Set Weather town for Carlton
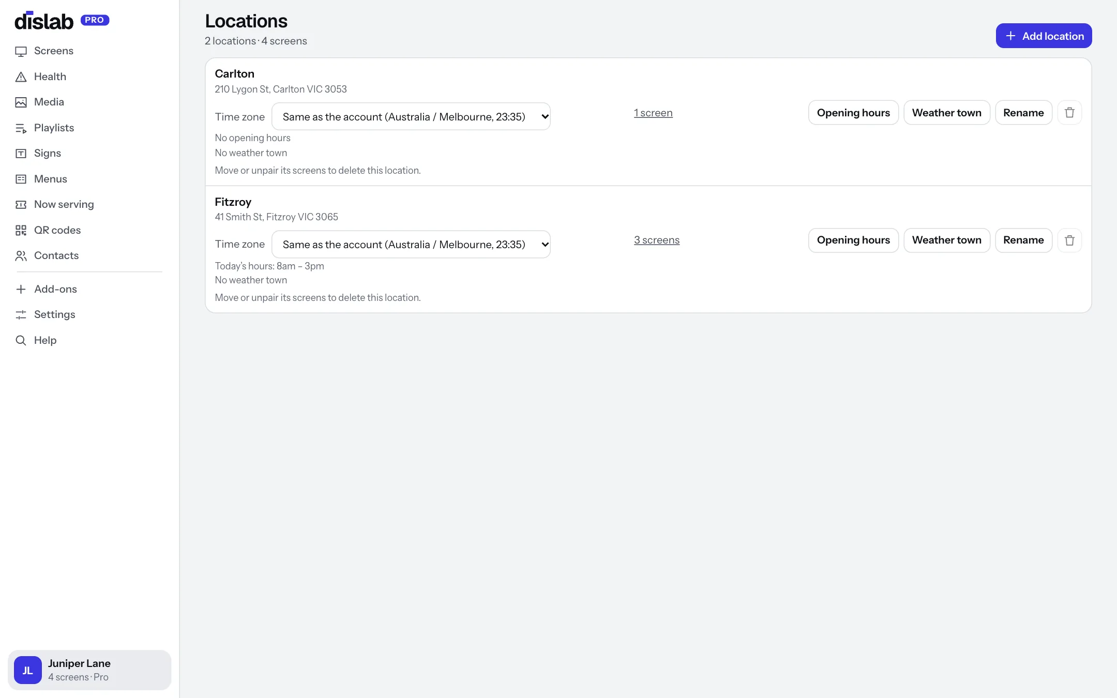1117x698 pixels. (946, 113)
